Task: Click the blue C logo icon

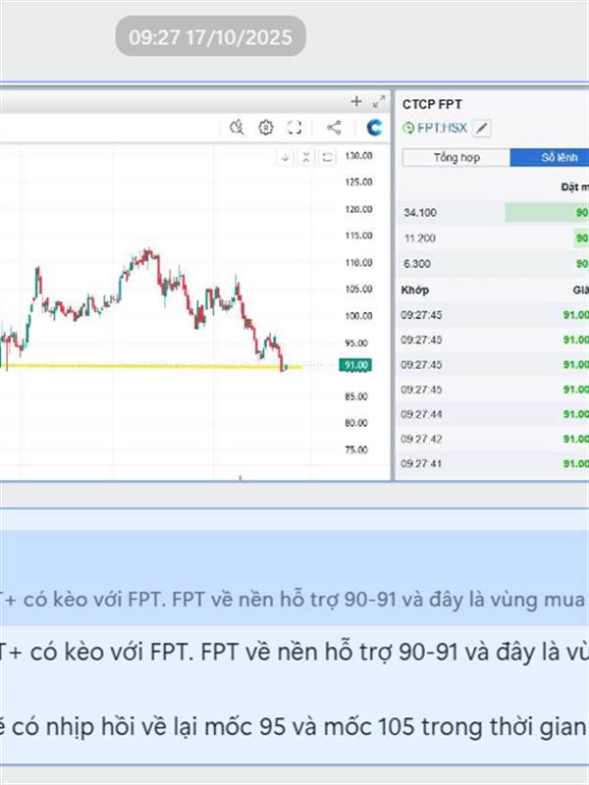Action: pyautogui.click(x=374, y=128)
